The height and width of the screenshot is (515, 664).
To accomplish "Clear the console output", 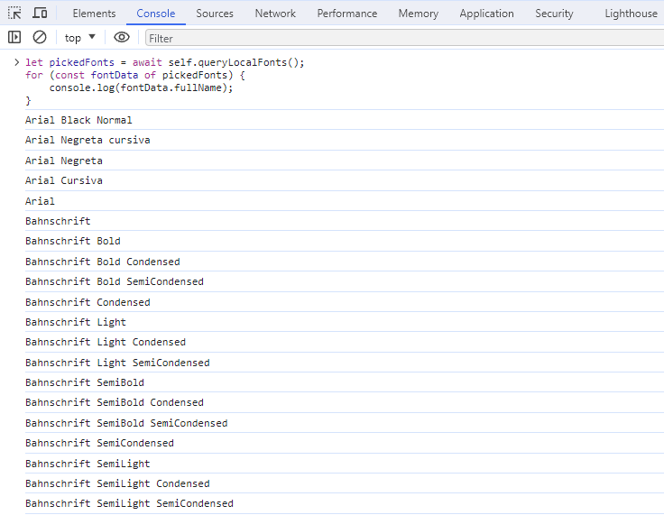I will [x=40, y=37].
